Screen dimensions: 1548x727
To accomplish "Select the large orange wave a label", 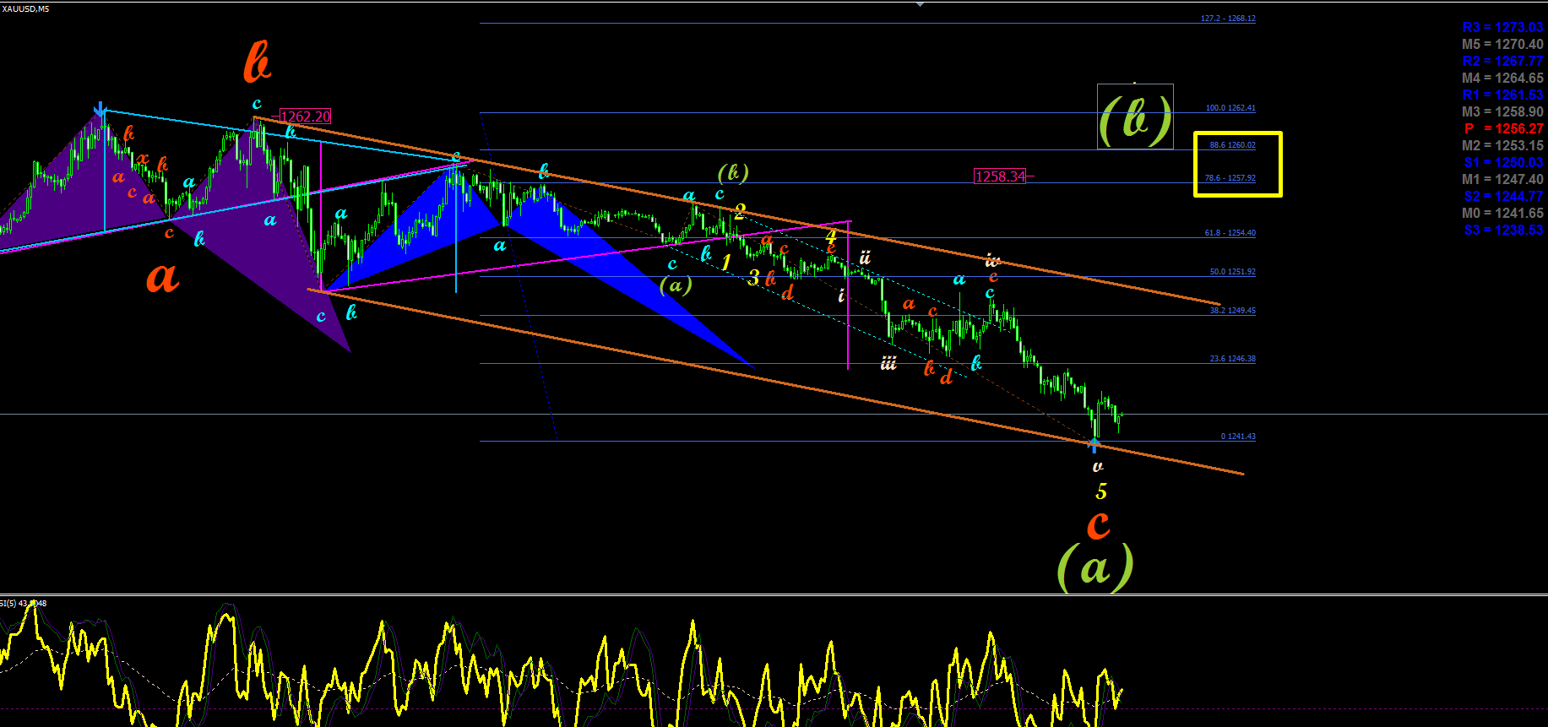I will pos(163,277).
